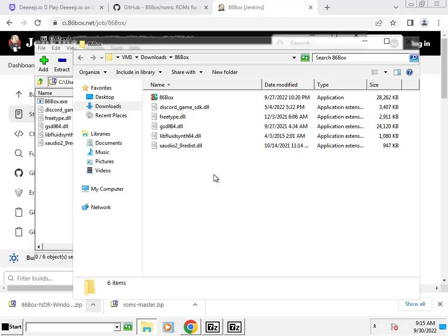Open Explorer help question-mark icon
The width and height of the screenshot is (448, 336).
(x=409, y=72)
